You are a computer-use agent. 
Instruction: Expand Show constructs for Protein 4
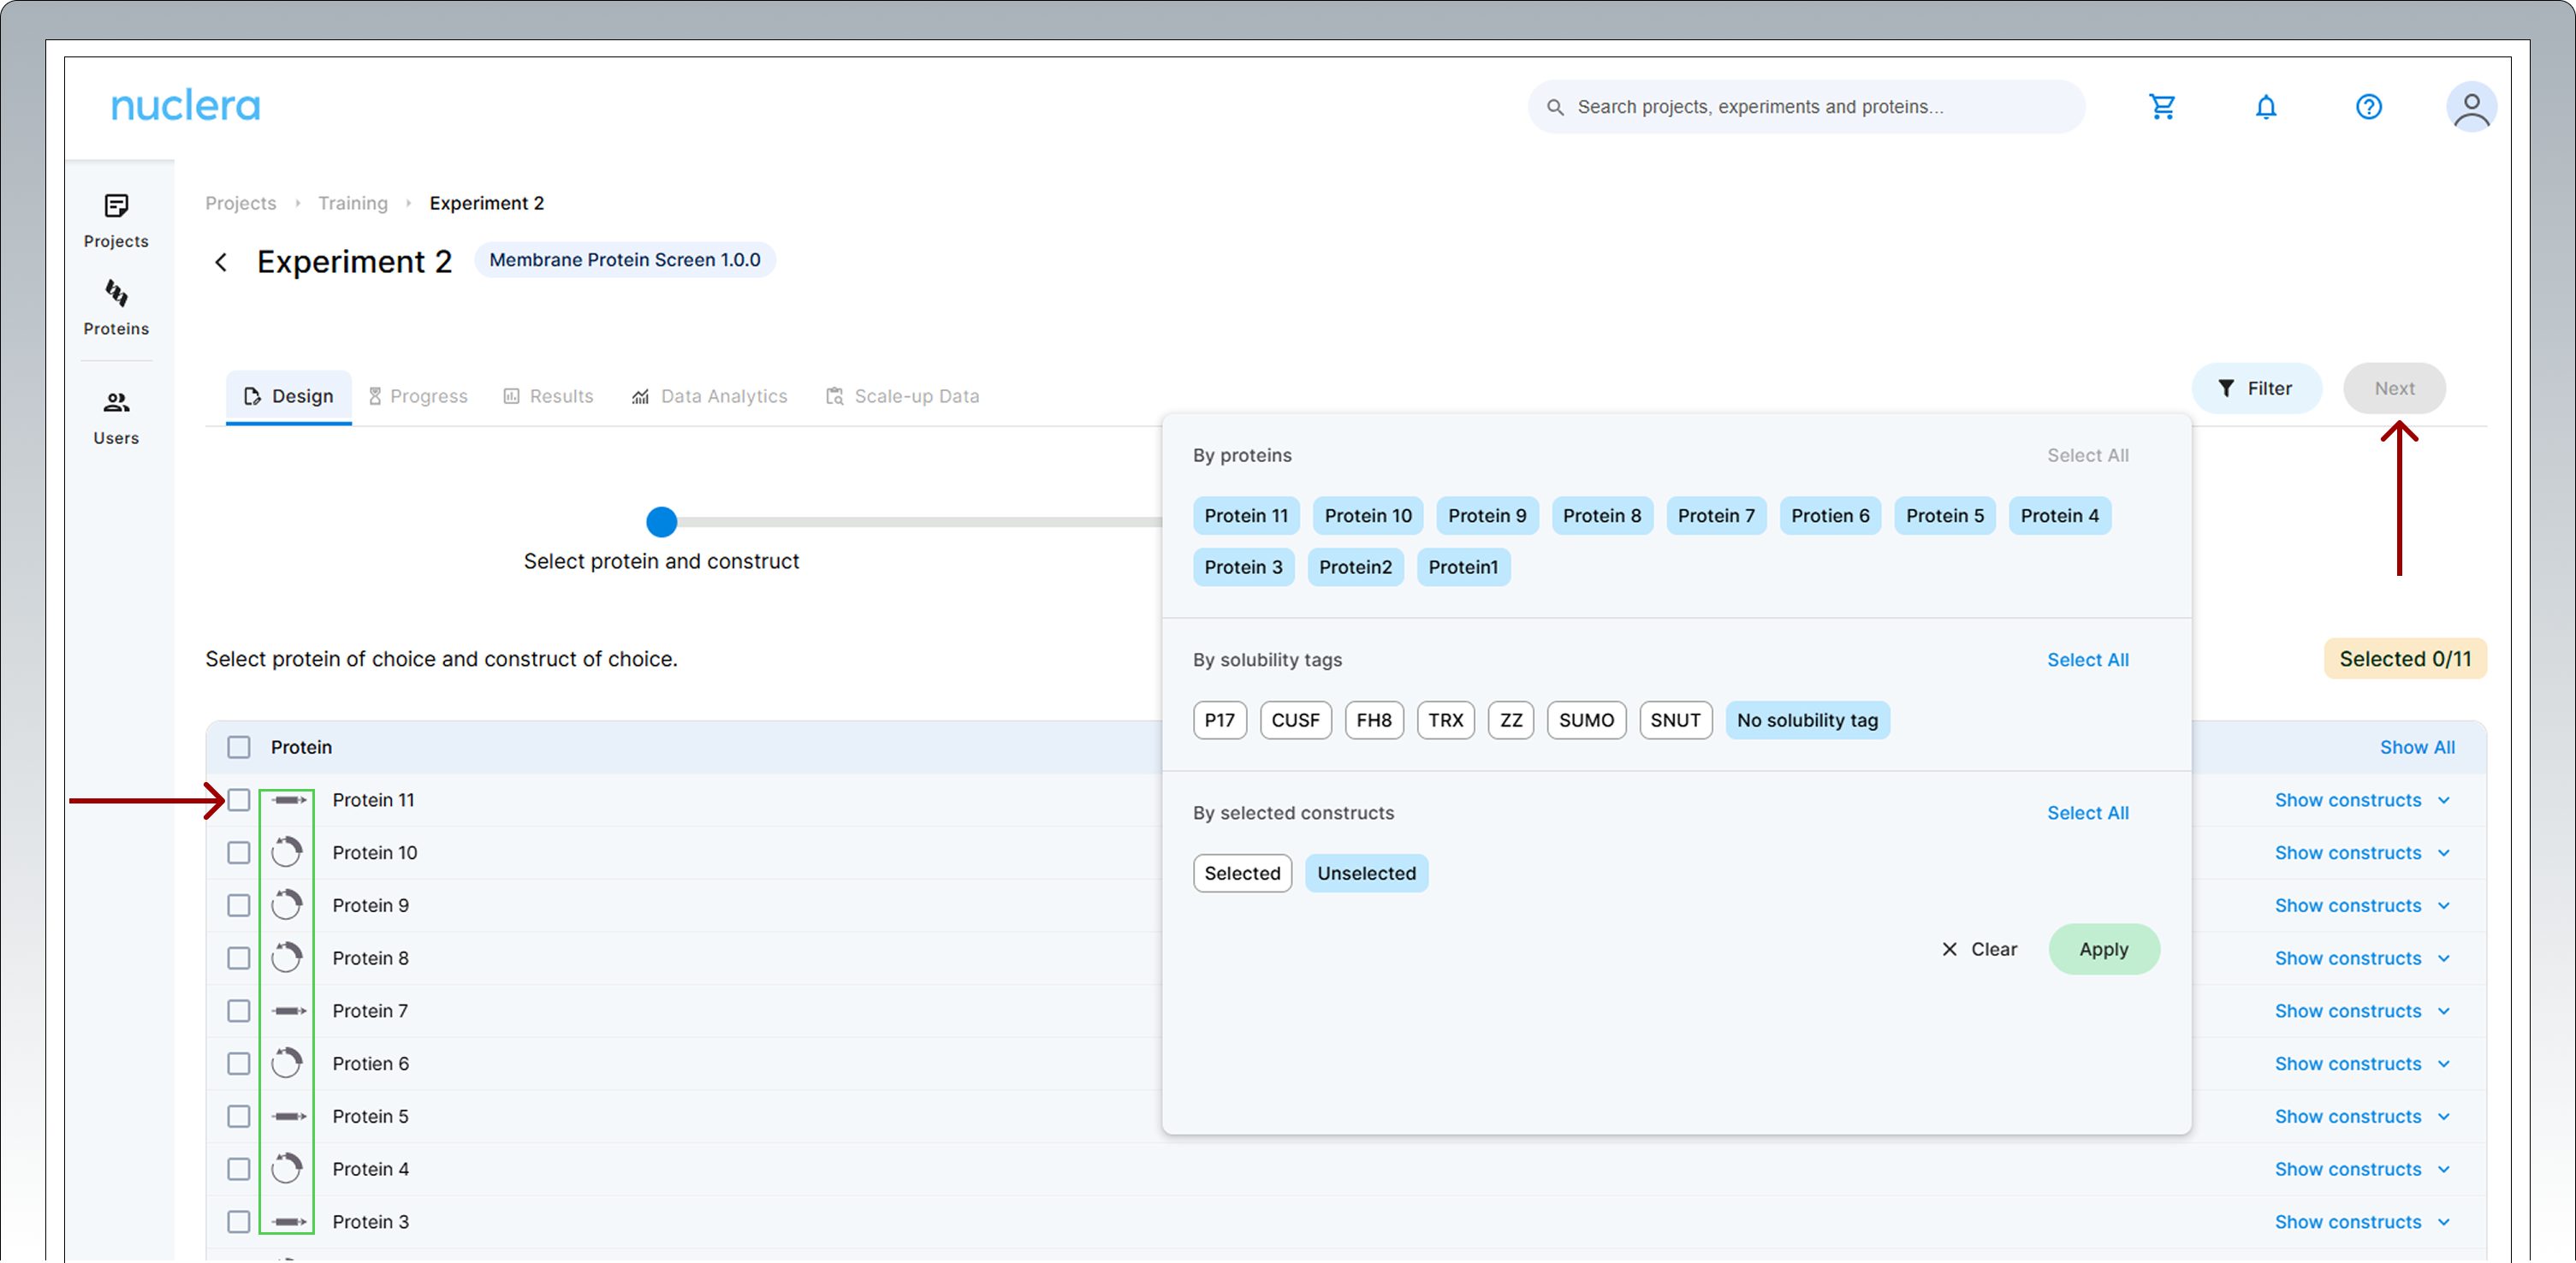click(x=2362, y=1169)
